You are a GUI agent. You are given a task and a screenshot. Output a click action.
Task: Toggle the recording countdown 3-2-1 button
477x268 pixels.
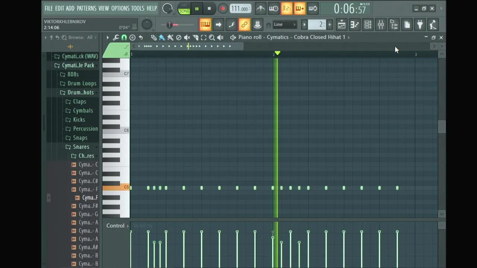coord(287,9)
